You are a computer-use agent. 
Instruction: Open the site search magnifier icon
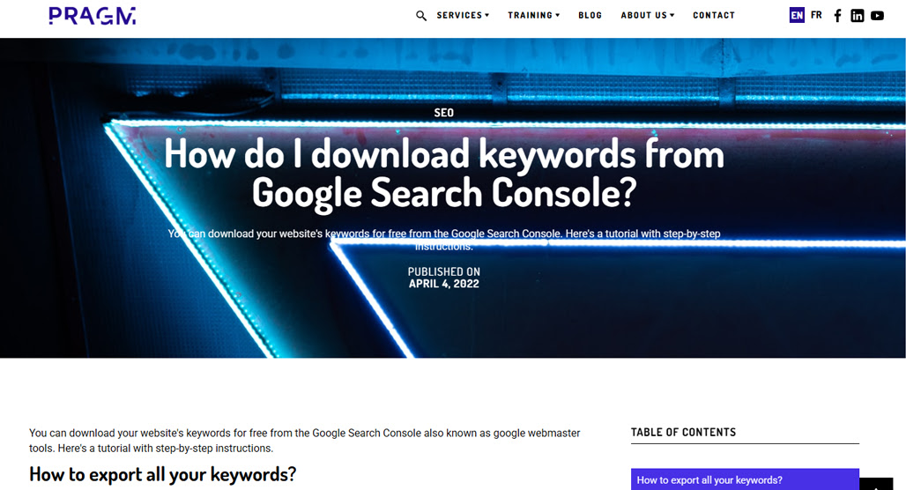pyautogui.click(x=421, y=16)
